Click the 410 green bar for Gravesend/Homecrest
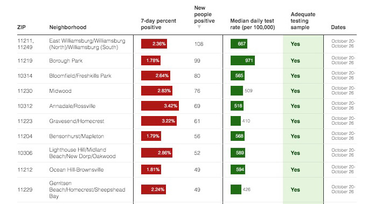 tap(235, 121)
